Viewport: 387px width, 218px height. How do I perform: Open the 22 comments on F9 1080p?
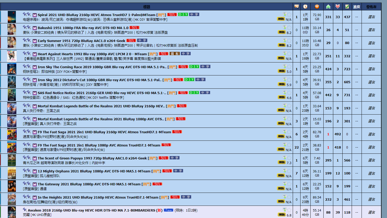click(x=297, y=147)
